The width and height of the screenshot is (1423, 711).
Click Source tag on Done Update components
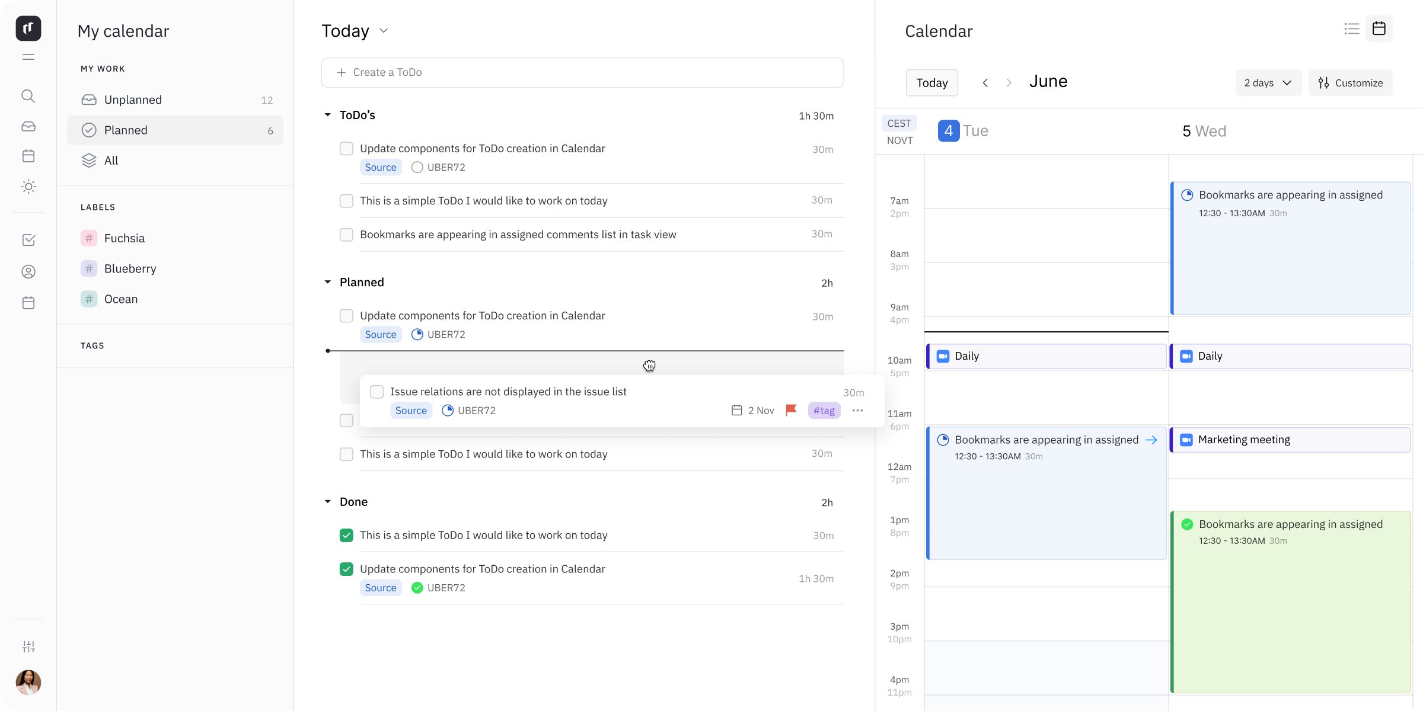coord(381,588)
